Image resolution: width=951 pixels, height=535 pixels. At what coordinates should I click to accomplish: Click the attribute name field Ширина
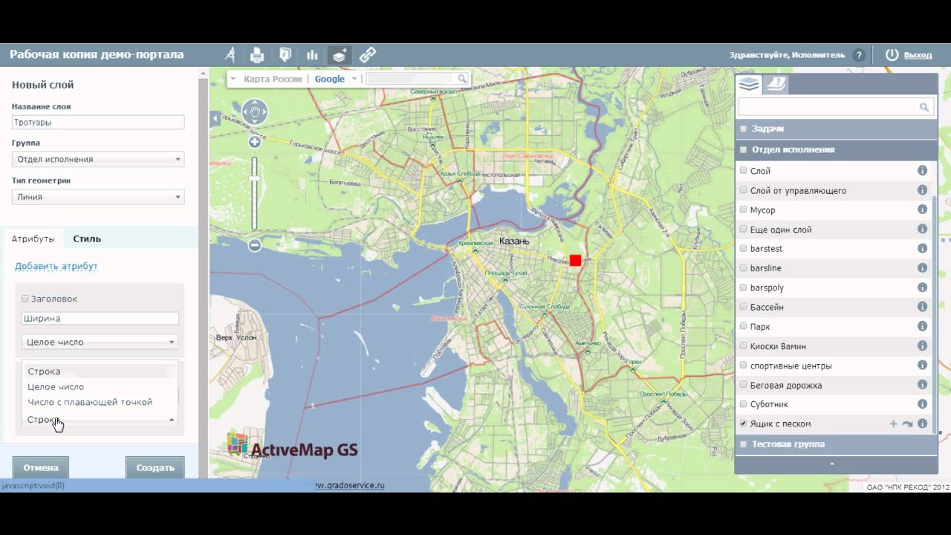(100, 318)
